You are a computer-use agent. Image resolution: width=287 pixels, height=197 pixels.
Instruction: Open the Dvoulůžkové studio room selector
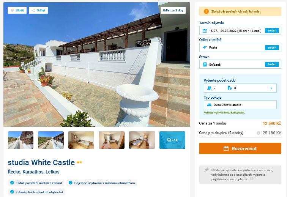(240, 105)
